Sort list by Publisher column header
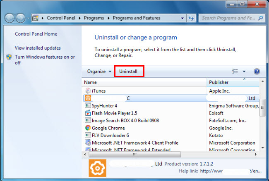269x181 pixels. click(x=233, y=82)
